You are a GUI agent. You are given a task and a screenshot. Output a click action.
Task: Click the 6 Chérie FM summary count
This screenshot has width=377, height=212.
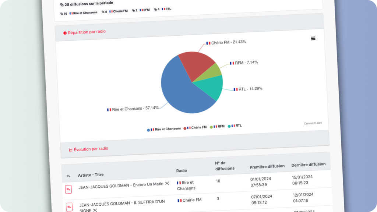[x=115, y=11]
